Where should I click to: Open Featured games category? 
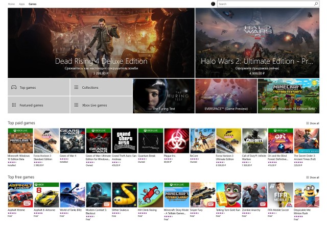[39, 105]
